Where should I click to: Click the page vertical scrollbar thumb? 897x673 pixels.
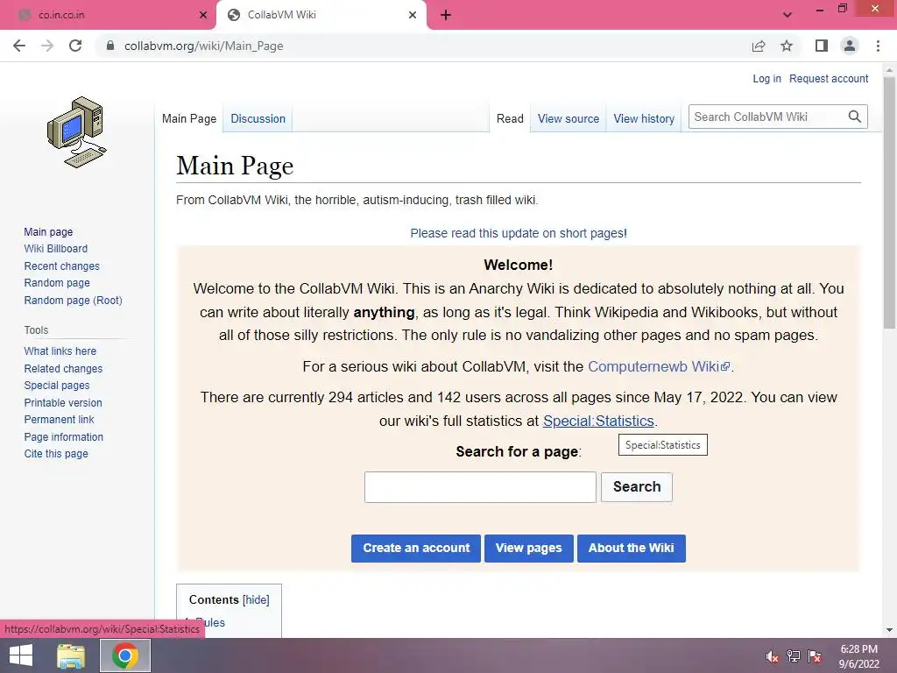[889, 202]
